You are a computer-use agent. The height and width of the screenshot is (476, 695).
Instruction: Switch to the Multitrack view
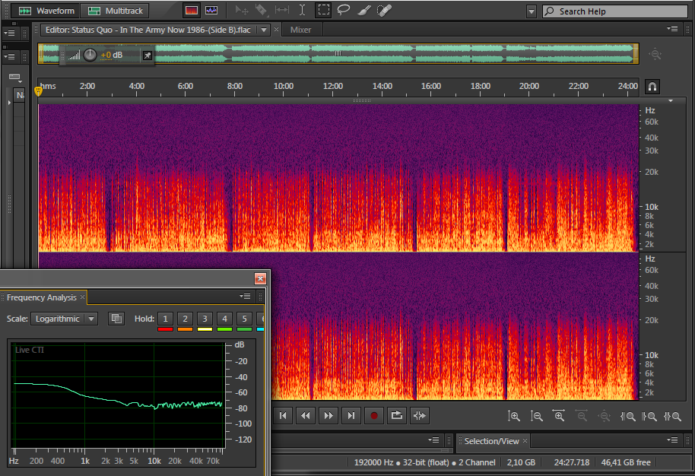[x=116, y=11]
